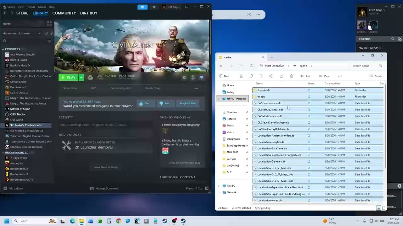Click the File Explorer Delete trash icon
Viewport: 403px width, 226px height.
[292, 76]
